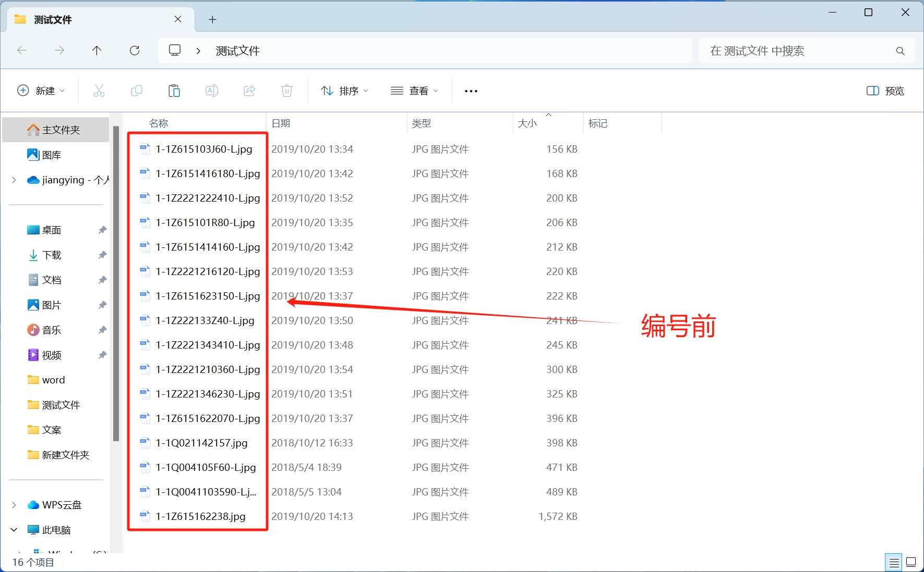
Task: Open search in 测试文件 folder
Action: [x=806, y=51]
